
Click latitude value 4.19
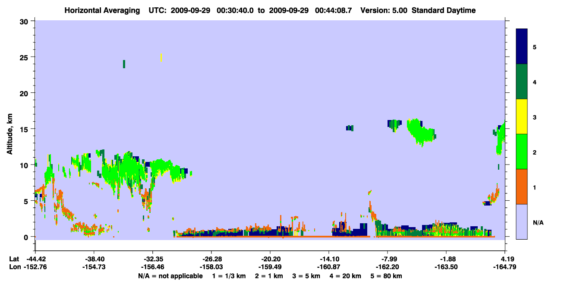tap(506, 259)
